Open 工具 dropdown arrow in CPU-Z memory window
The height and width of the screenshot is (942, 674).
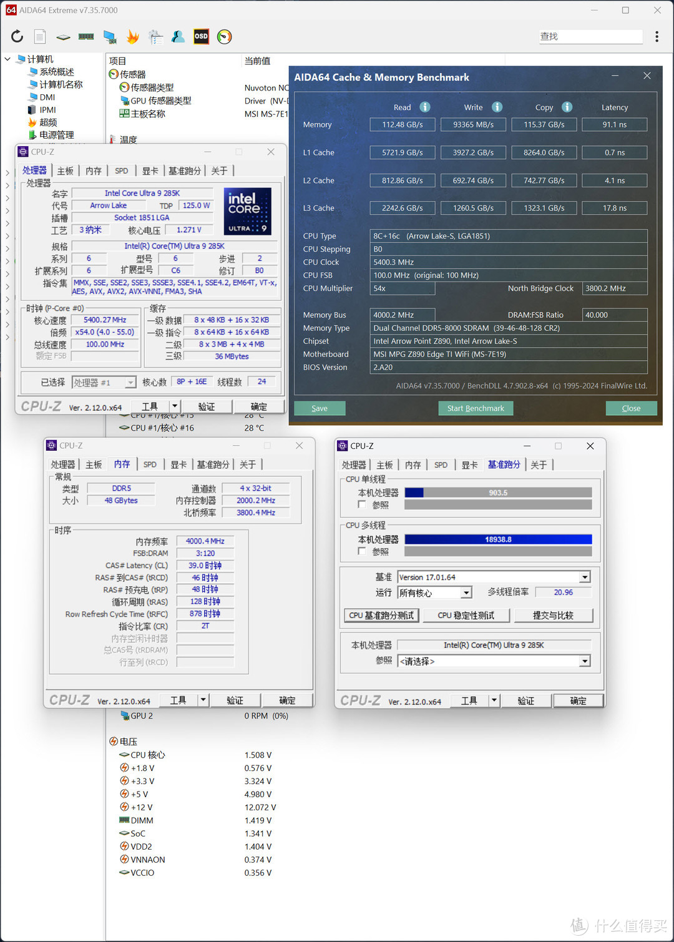tap(203, 700)
